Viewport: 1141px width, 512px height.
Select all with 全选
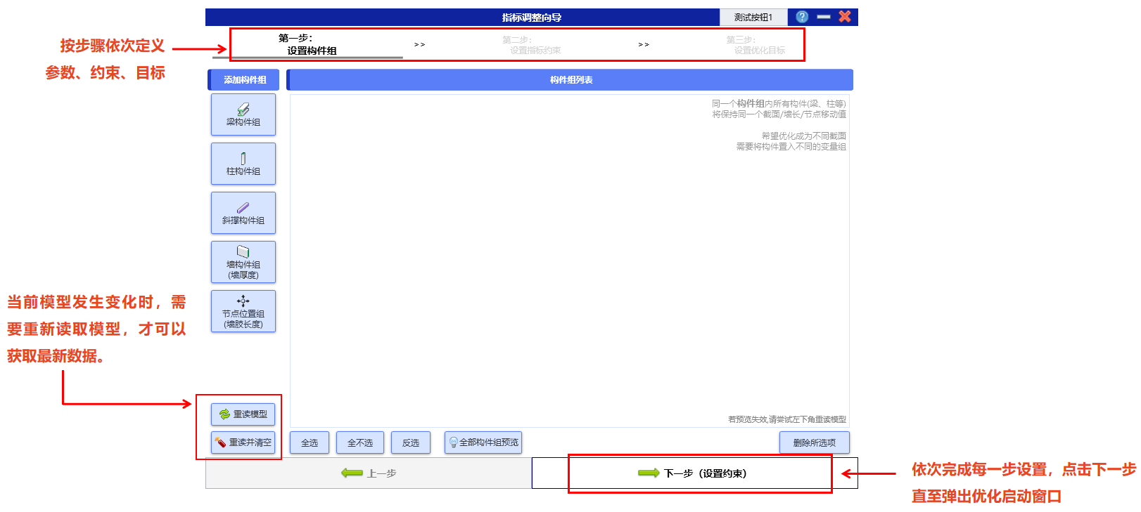pyautogui.click(x=310, y=442)
